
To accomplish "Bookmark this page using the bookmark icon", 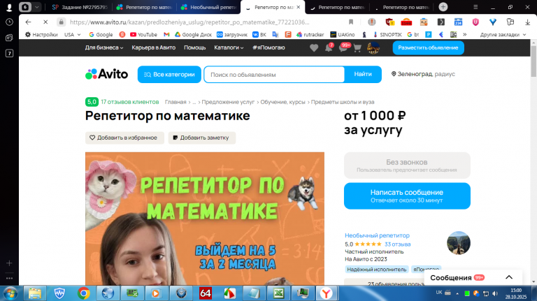I will [x=351, y=22].
